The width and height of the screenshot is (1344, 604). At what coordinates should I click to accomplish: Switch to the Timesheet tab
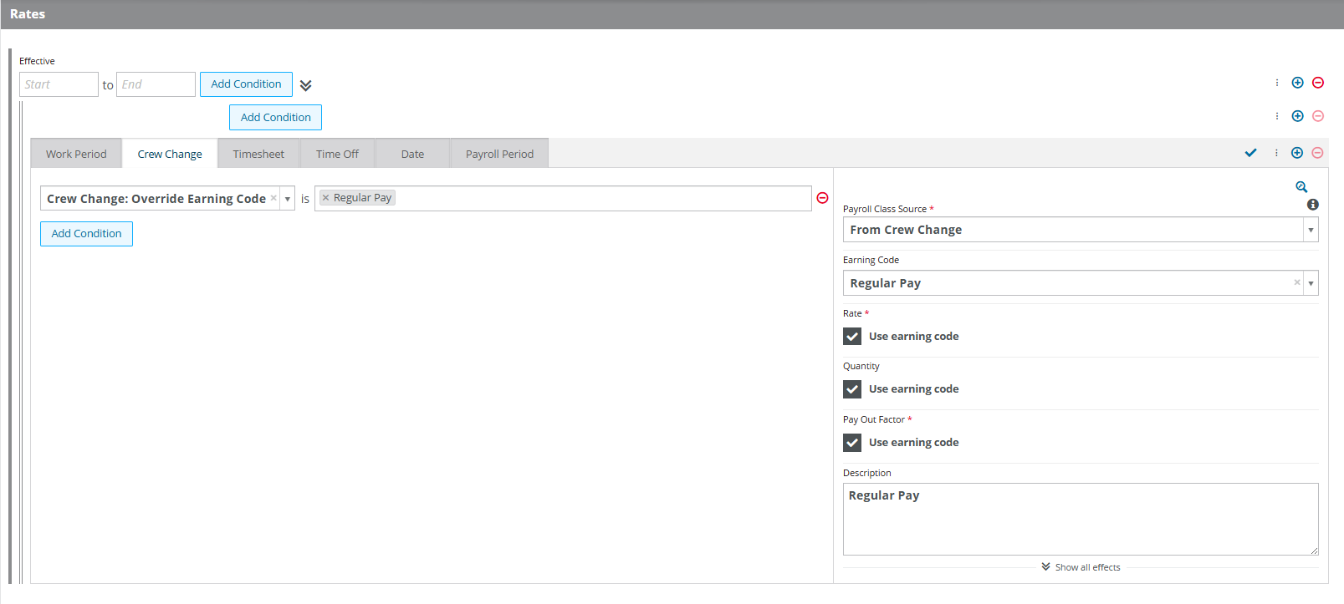click(x=258, y=154)
